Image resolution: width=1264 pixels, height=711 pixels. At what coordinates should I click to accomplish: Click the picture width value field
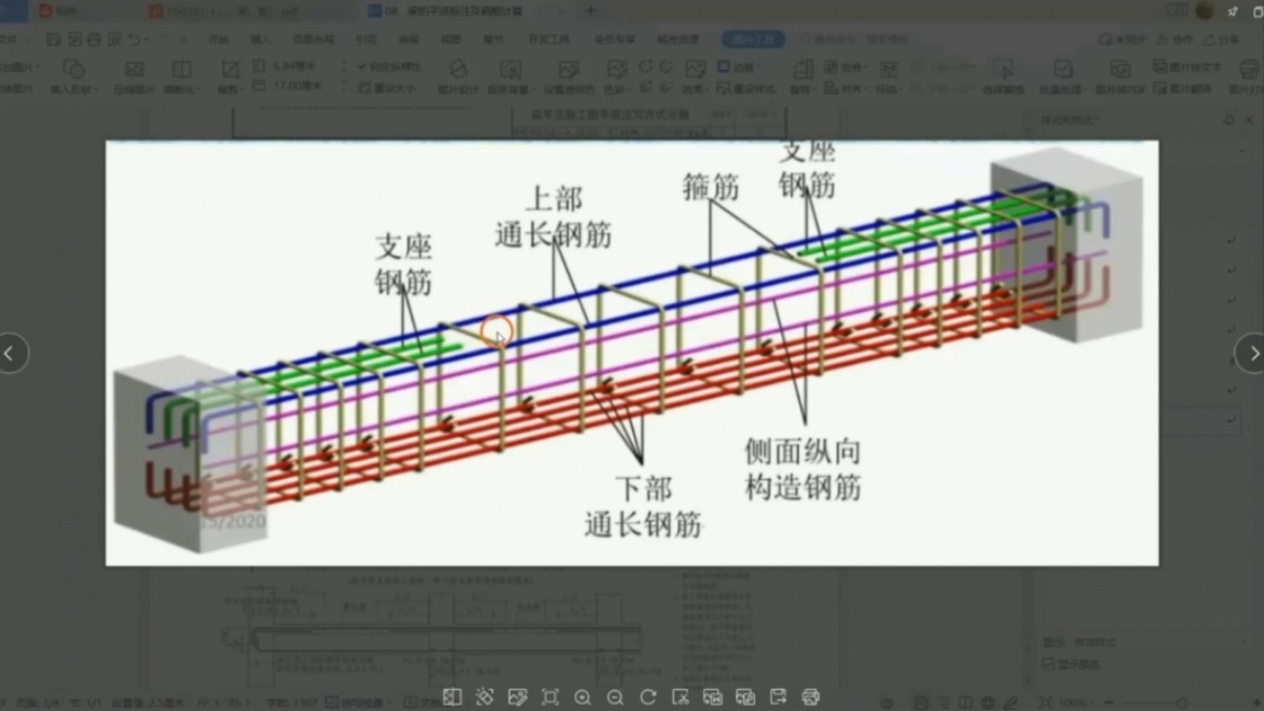point(298,85)
